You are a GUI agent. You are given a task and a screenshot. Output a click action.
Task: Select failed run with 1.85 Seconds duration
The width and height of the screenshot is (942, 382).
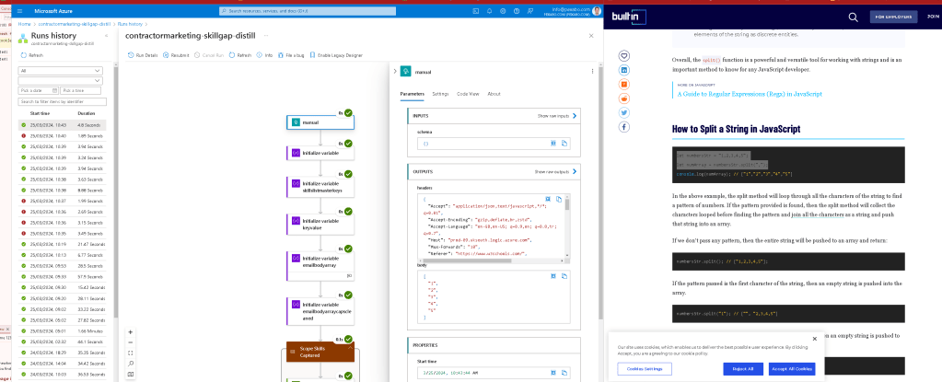[63, 136]
